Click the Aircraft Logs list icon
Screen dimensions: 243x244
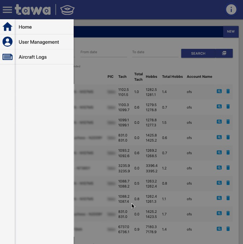tap(7, 57)
